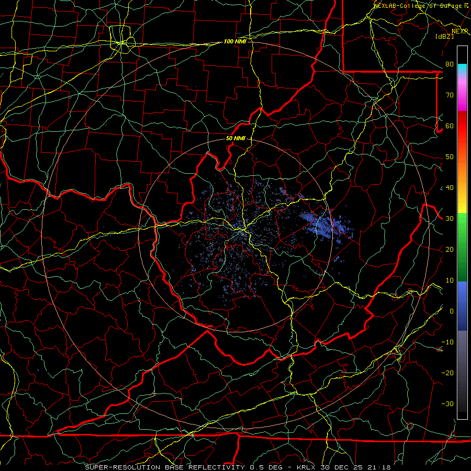Click the [dBZ] units label

444,36
